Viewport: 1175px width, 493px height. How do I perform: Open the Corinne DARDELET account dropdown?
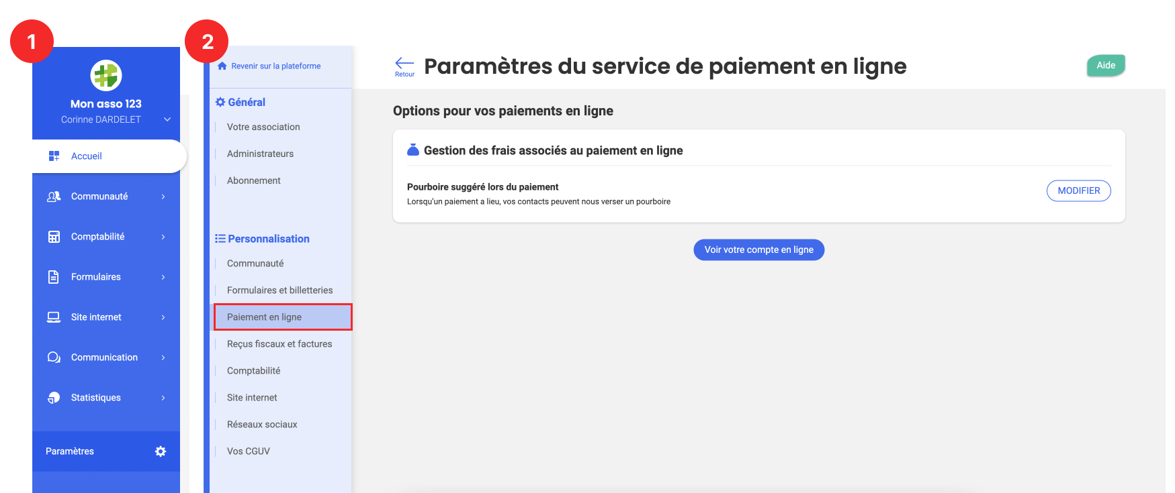pyautogui.click(x=167, y=119)
